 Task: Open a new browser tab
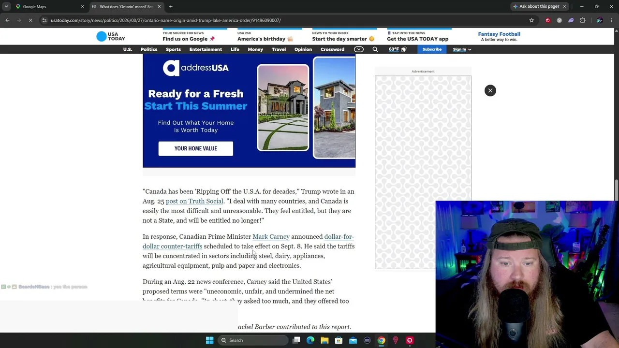coord(171,6)
